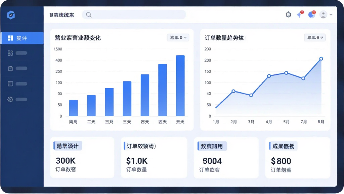Click the line chart point at 4月
Viewport: 344px width, 194px height.
[x=269, y=76]
